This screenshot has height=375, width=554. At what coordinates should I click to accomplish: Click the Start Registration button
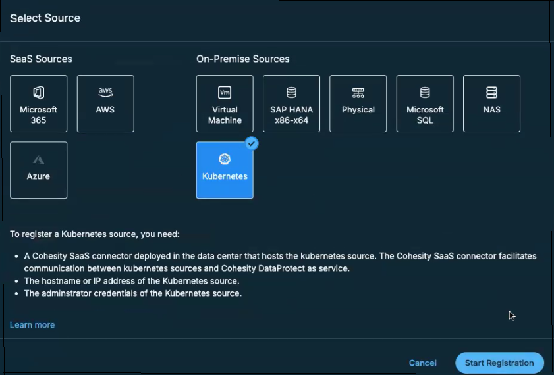point(499,362)
